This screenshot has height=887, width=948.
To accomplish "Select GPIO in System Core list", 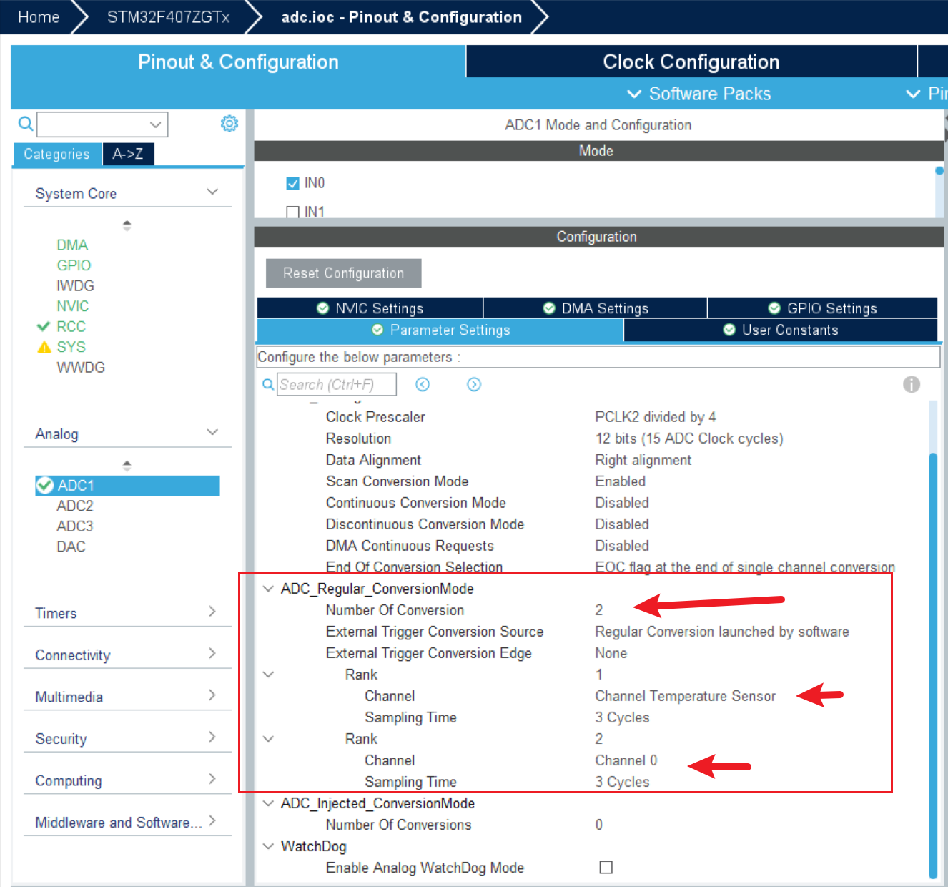I will pos(74,265).
